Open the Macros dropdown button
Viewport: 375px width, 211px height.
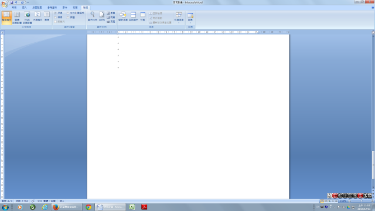(190, 18)
